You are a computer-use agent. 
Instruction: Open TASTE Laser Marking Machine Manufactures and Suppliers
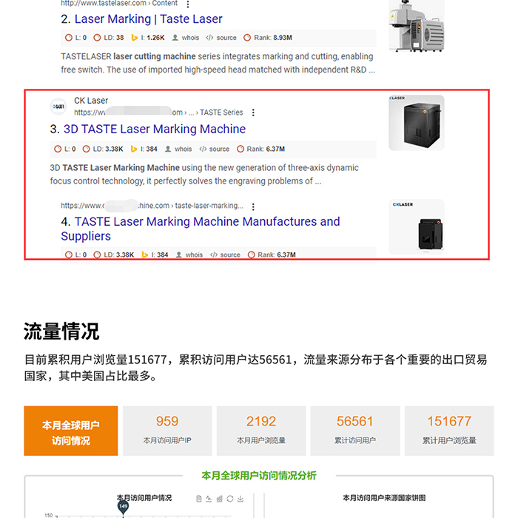[x=201, y=229]
